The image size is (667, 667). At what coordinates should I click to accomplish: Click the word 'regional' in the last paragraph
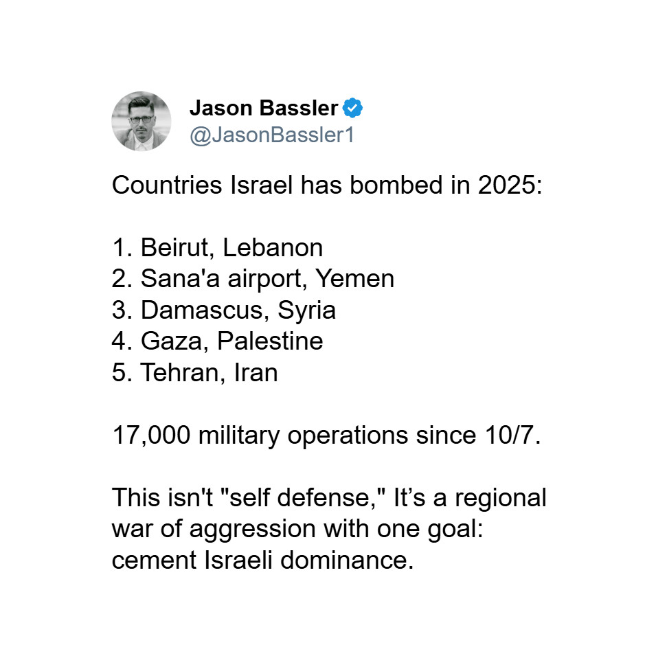[x=501, y=498]
